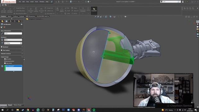
Task: Open the View menu
Action: [28, 2]
